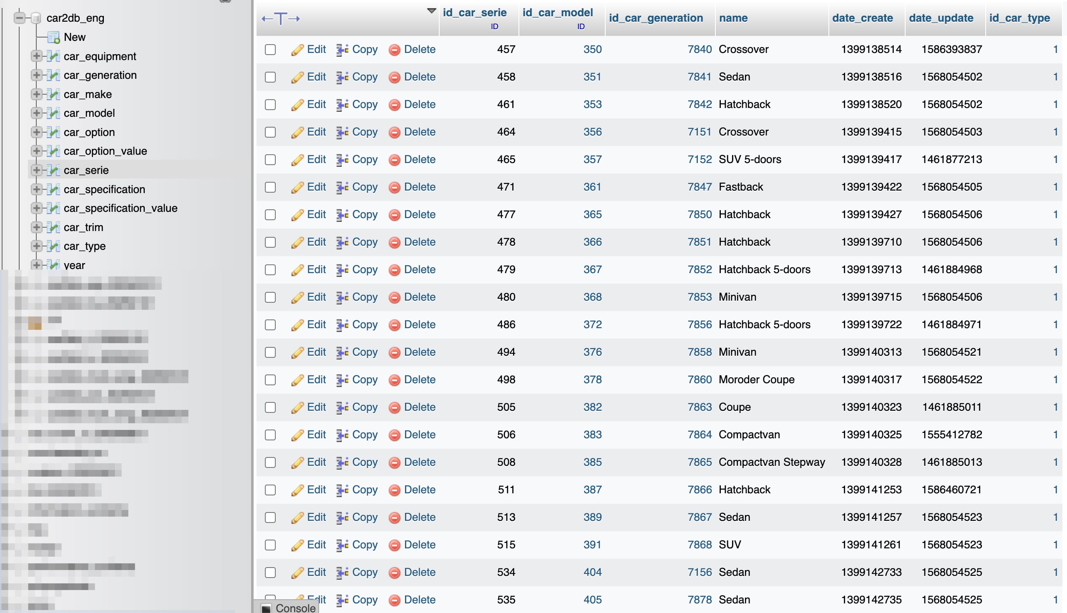Viewport: 1067px width, 613px height.
Task: Sort by date_create column header
Action: [862, 18]
